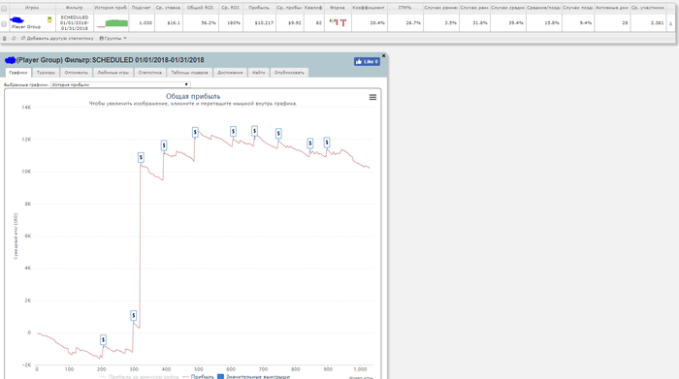Sort by 'Общий ROI' column header

tap(201, 8)
